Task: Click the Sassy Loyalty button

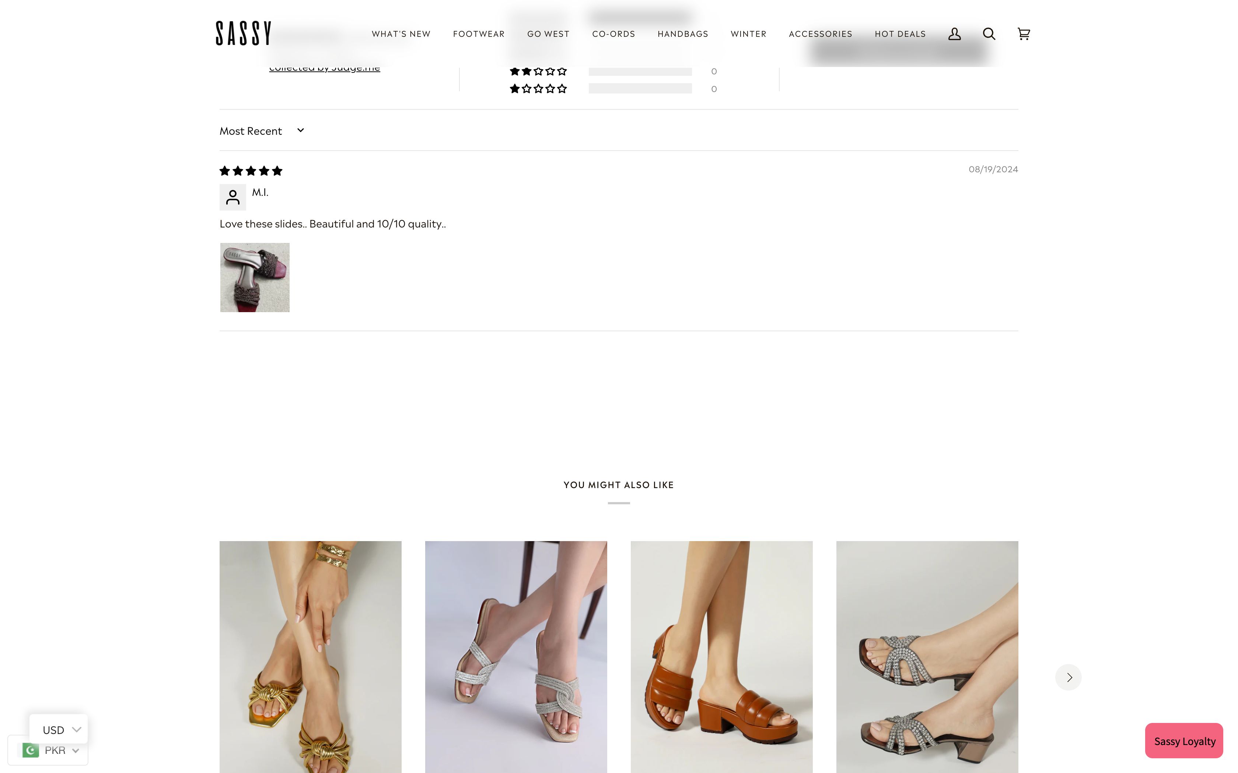Action: pyautogui.click(x=1184, y=741)
